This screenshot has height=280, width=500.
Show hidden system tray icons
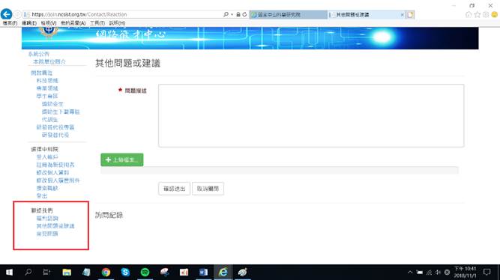(410, 272)
